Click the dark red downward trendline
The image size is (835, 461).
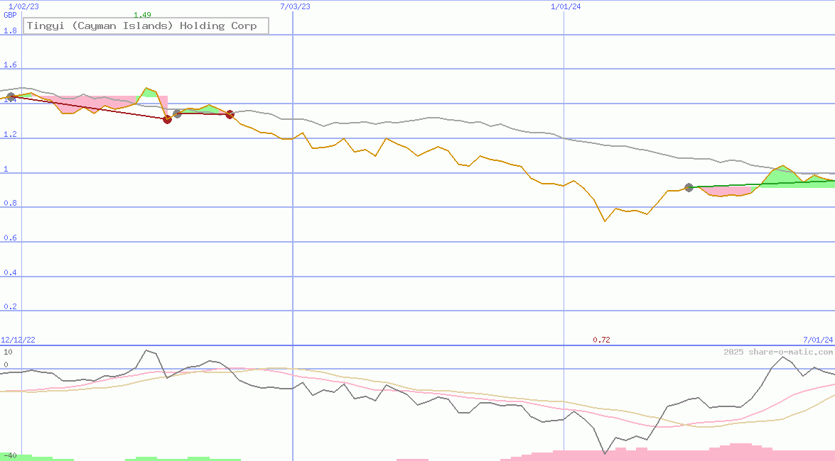click(x=85, y=106)
